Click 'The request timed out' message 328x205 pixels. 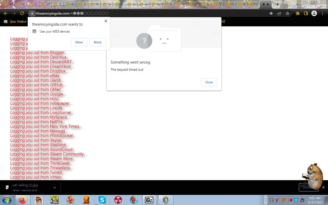point(127,70)
